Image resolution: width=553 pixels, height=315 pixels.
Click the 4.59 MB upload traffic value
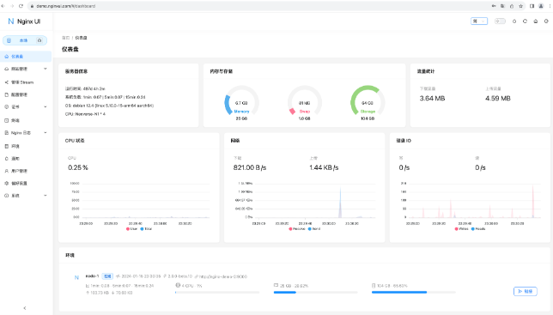coord(498,99)
